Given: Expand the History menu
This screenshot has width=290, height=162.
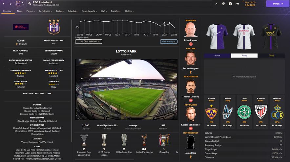Looking at the screenshot, I should pos(130,11).
